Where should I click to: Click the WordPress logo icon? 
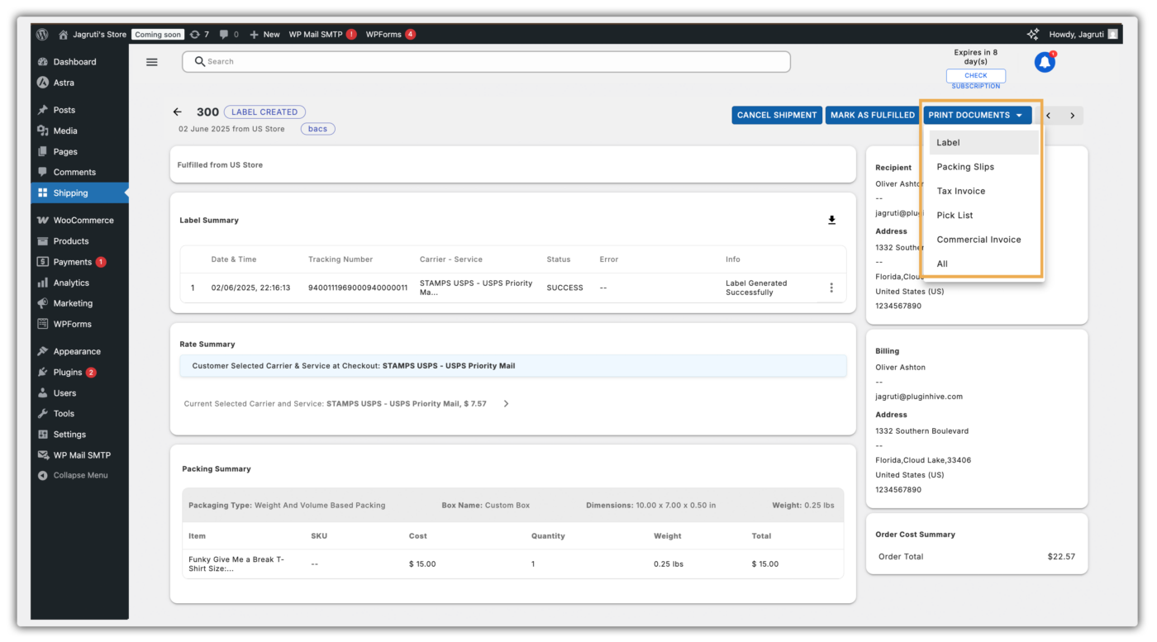pos(42,35)
